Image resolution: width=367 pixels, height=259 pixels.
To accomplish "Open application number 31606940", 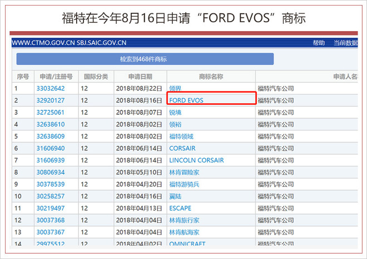I will (x=51, y=148).
